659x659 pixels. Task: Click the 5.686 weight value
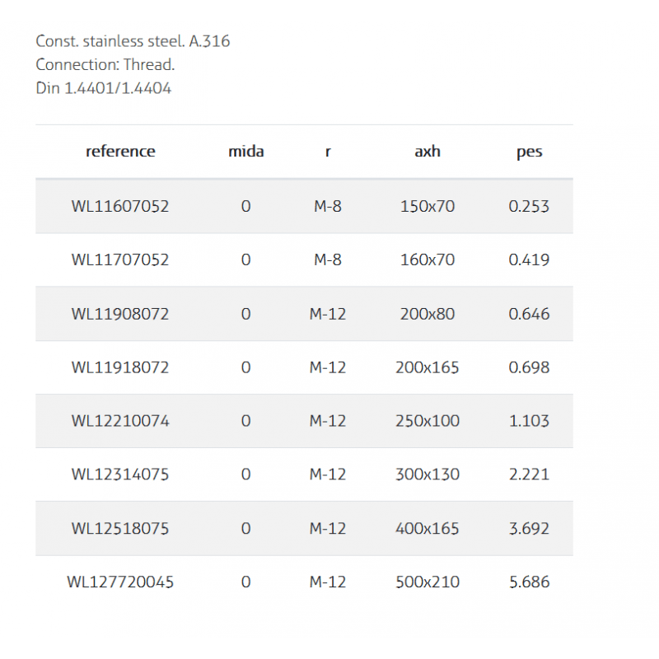[529, 582]
